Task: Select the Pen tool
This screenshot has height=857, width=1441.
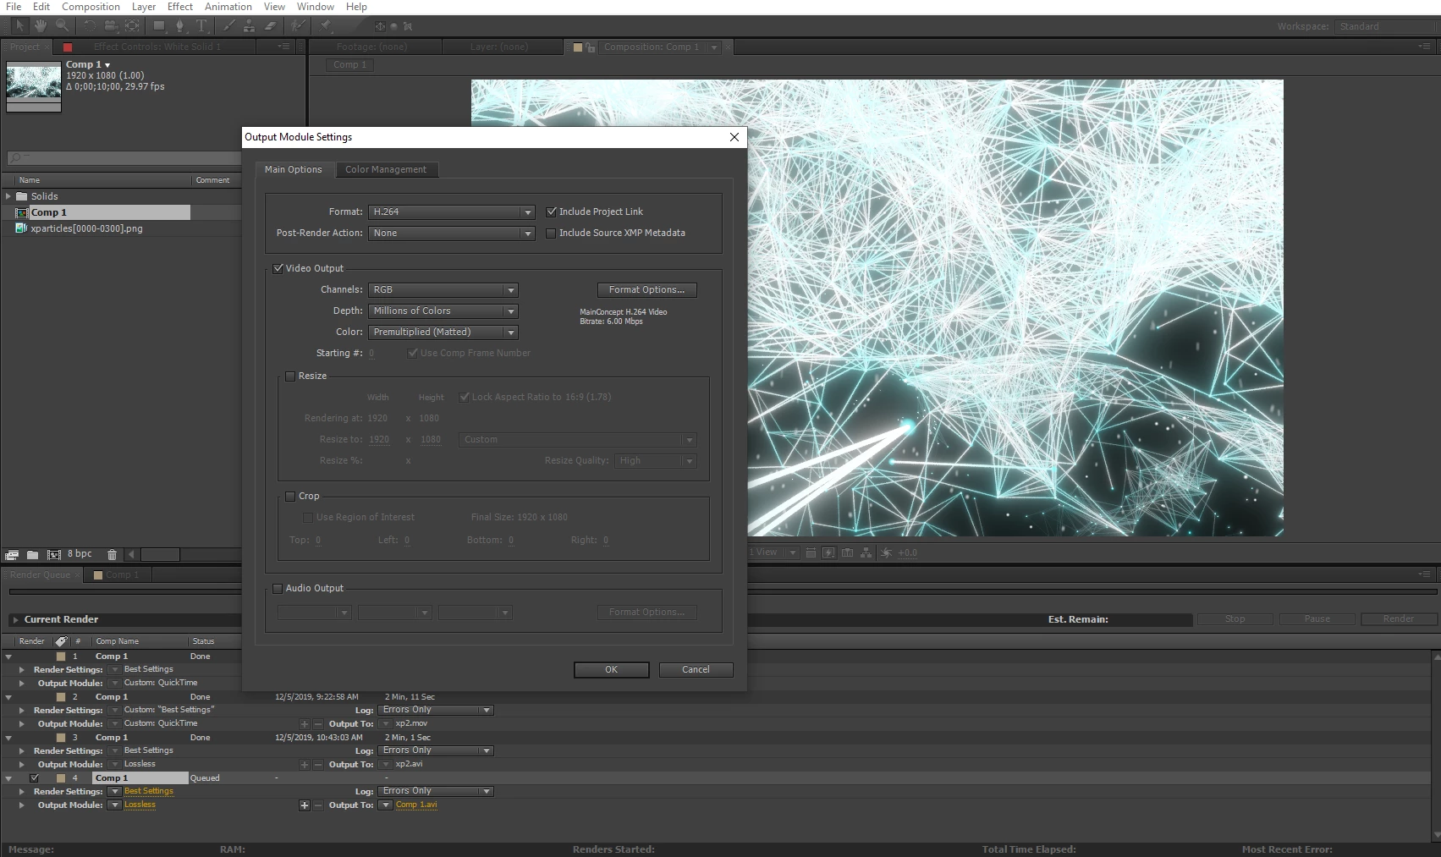Action: coord(180,26)
